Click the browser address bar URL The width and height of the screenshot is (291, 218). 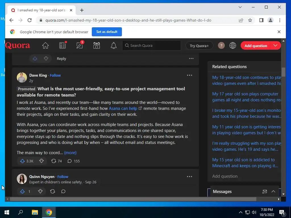pos(128,20)
